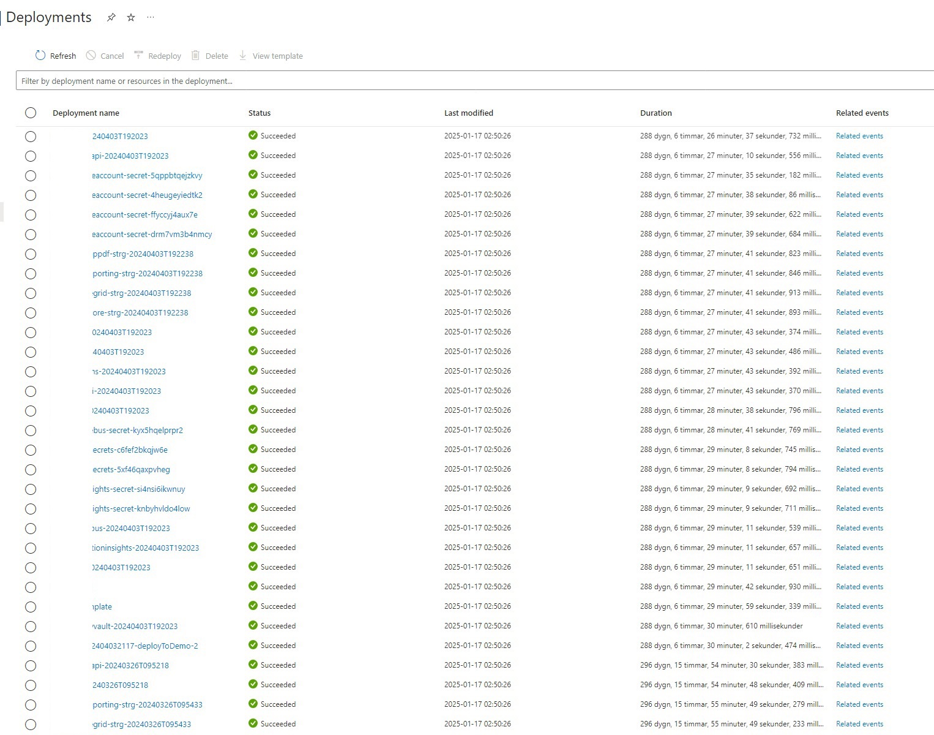Toggle the select-all deployments checkbox
Image resolution: width=934 pixels, height=735 pixels.
click(x=31, y=113)
